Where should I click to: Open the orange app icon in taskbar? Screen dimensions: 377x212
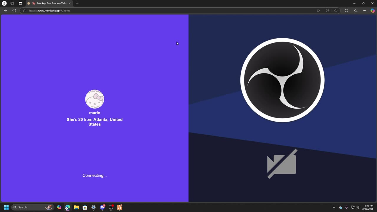[x=120, y=207]
